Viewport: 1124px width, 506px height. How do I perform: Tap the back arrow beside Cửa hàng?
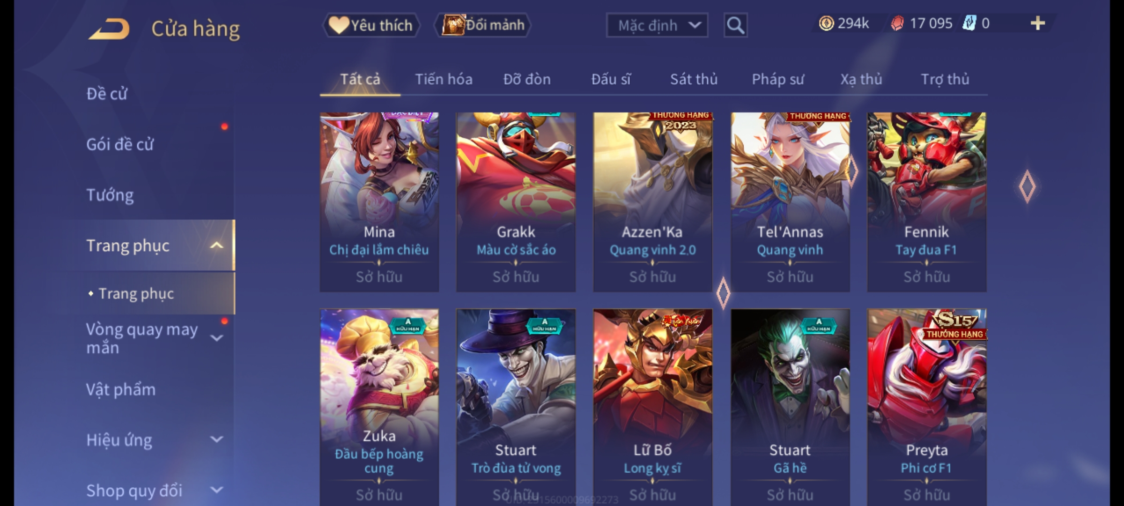pyautogui.click(x=109, y=29)
